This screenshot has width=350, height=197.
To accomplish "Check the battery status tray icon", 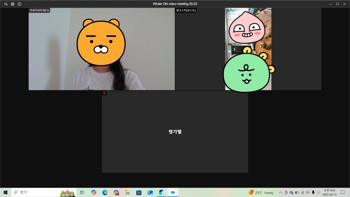I will point(297,193).
